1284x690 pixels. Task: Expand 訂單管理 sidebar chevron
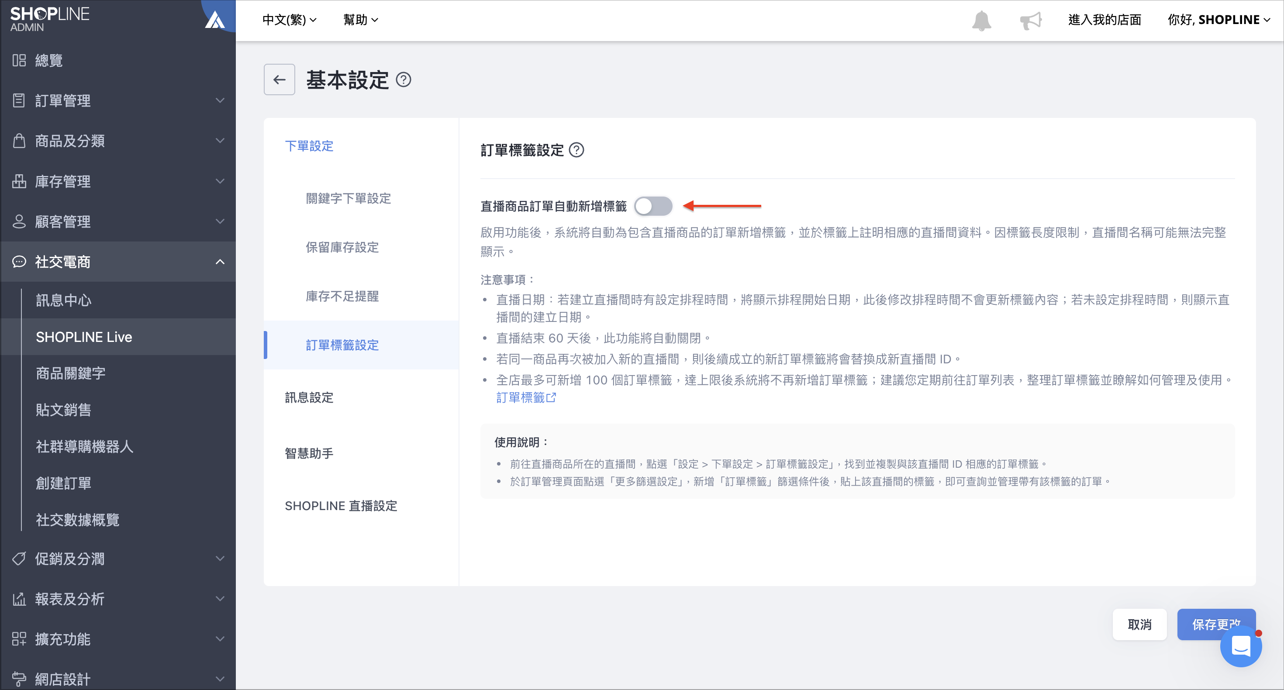coord(220,100)
